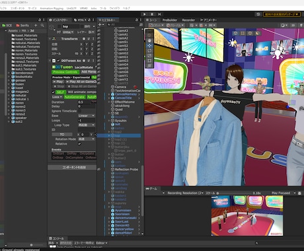Click the Duration value field

[x=84, y=102]
